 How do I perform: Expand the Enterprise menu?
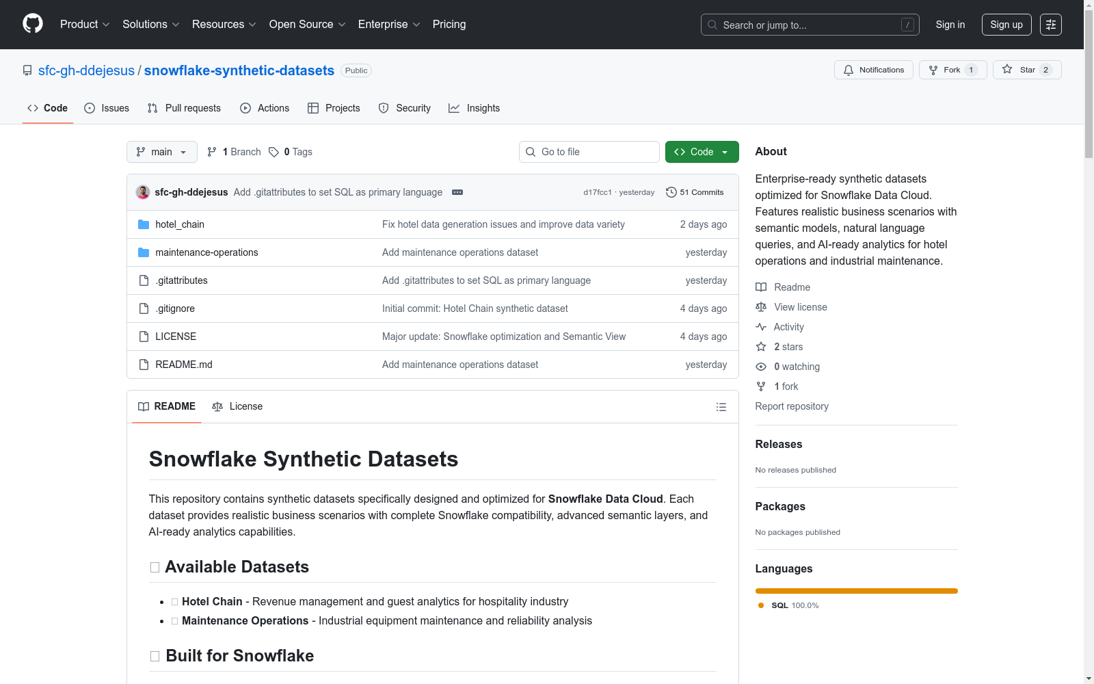389,25
